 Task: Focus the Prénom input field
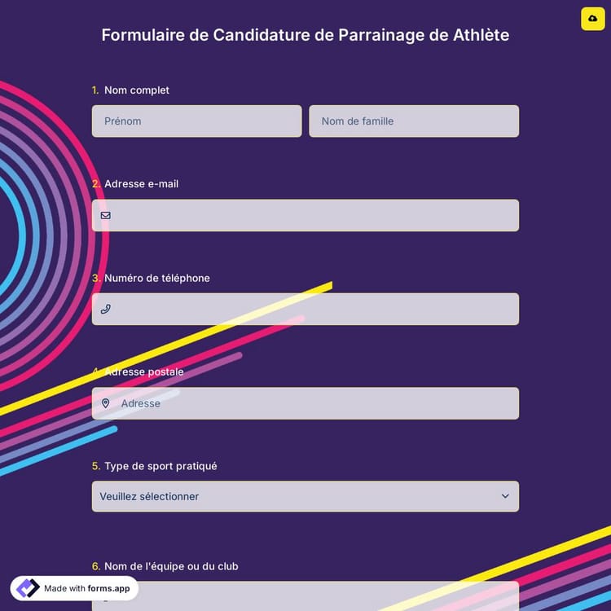point(196,121)
